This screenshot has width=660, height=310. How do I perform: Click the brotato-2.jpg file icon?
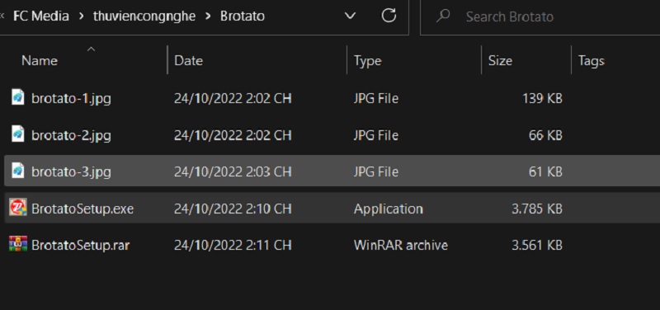[17, 134]
